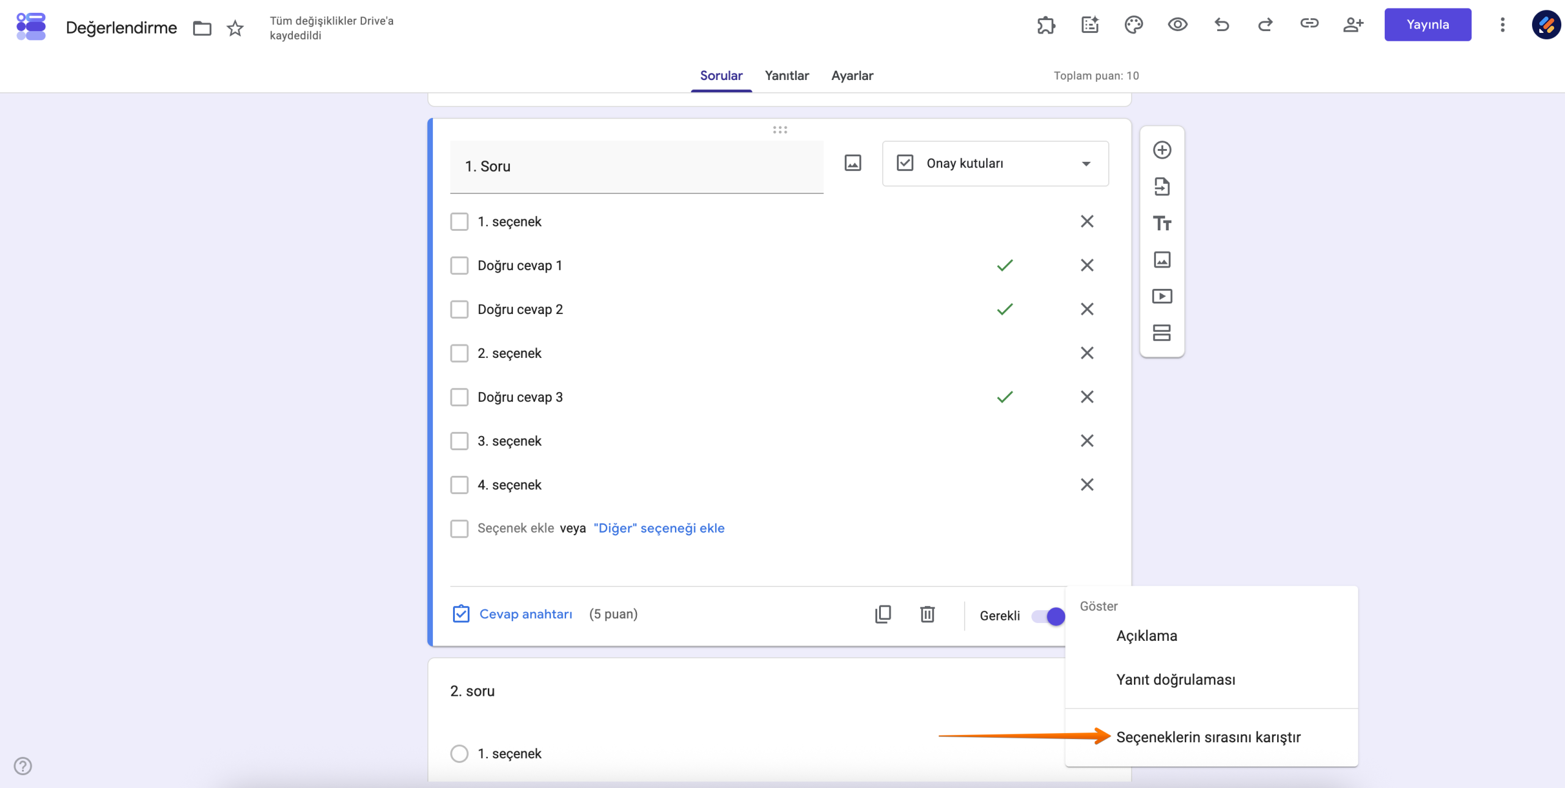Add video from side toolbar
This screenshot has width=1565, height=788.
coord(1162,297)
